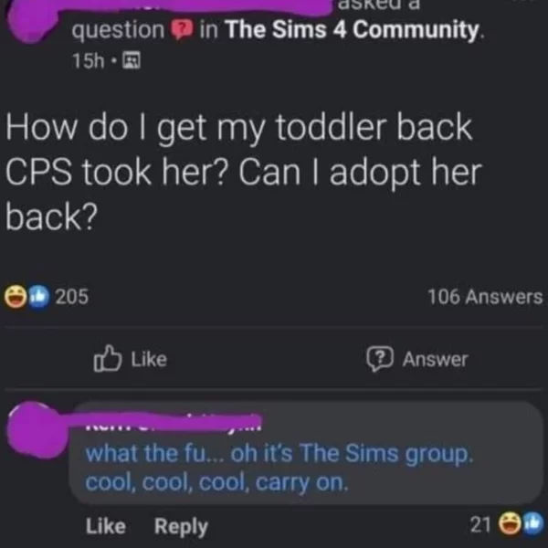Viewport: 548px width, 548px height.
Task: Like the comment about The Sims group
Action: 106,526
